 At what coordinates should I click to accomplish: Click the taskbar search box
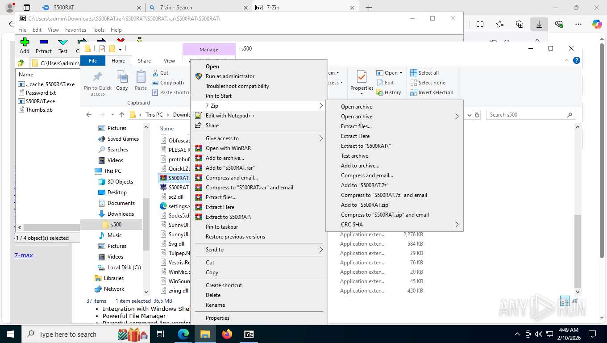pyautogui.click(x=86, y=334)
